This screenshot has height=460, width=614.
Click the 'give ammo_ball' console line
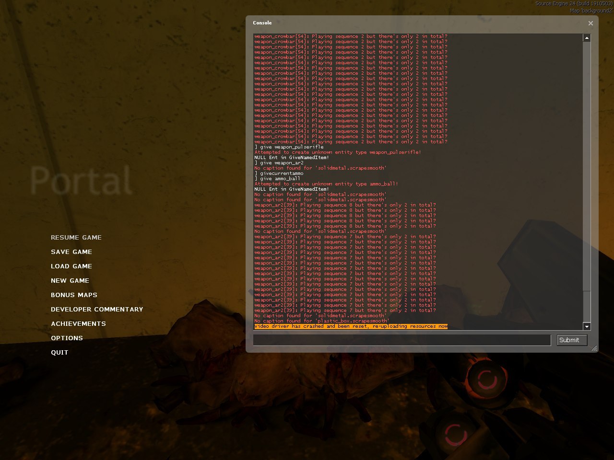pos(277,179)
